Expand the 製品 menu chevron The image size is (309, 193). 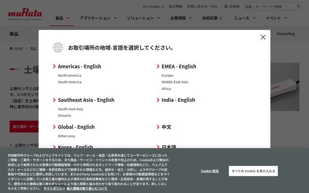(68, 18)
